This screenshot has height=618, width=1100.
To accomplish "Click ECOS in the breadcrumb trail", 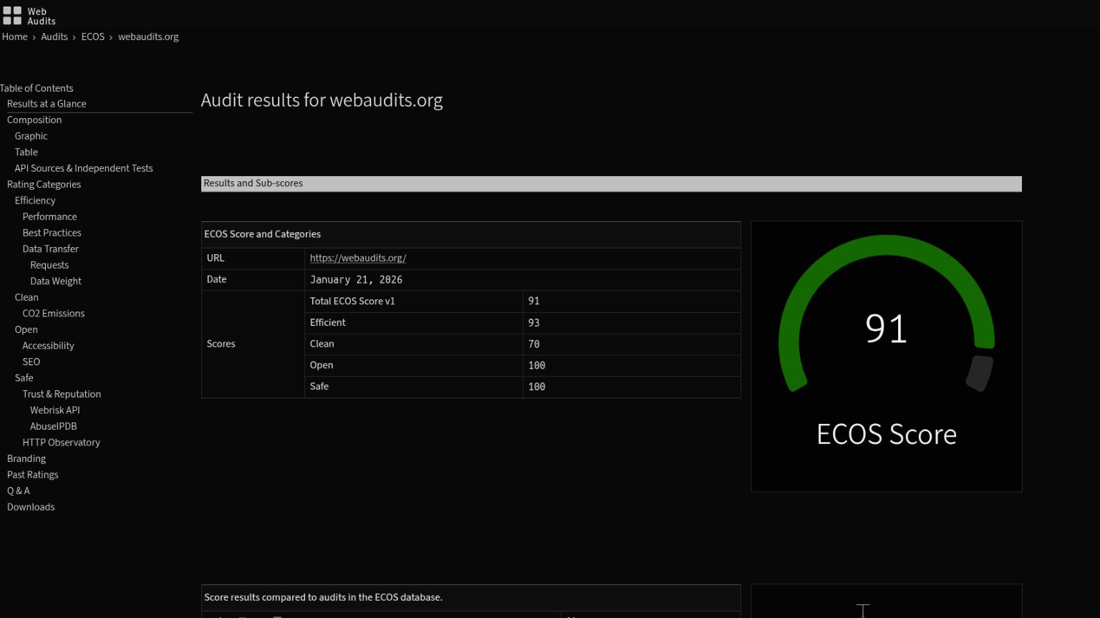I will (x=92, y=37).
